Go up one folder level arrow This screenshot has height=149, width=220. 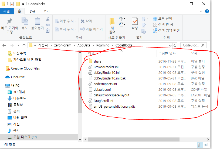pos(24,45)
